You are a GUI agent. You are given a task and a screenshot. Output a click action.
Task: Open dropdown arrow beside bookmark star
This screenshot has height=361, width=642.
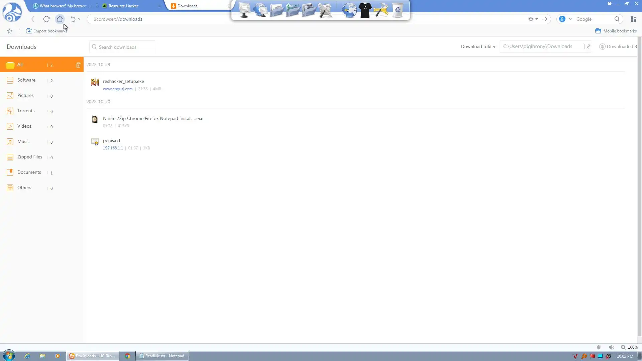pyautogui.click(x=537, y=19)
